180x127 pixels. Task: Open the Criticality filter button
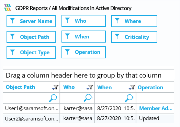pos(134,37)
